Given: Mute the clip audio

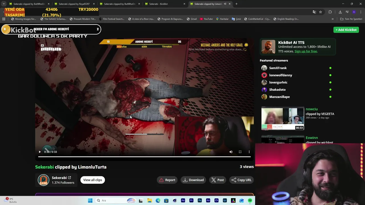Looking at the screenshot, I should 231,152.
